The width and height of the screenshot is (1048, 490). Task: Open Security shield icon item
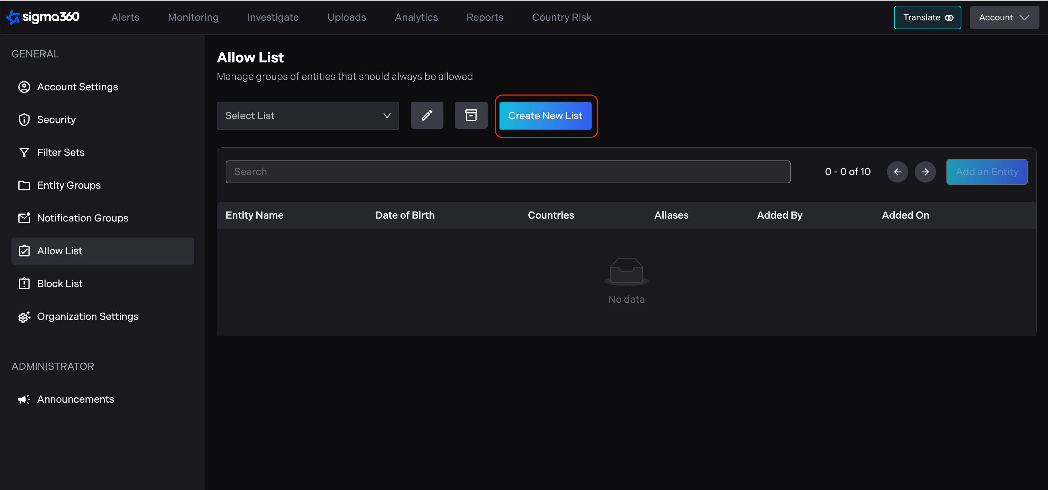coord(56,120)
